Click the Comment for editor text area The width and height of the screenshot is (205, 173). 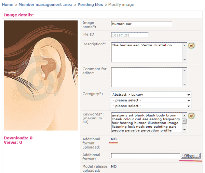click(x=147, y=77)
